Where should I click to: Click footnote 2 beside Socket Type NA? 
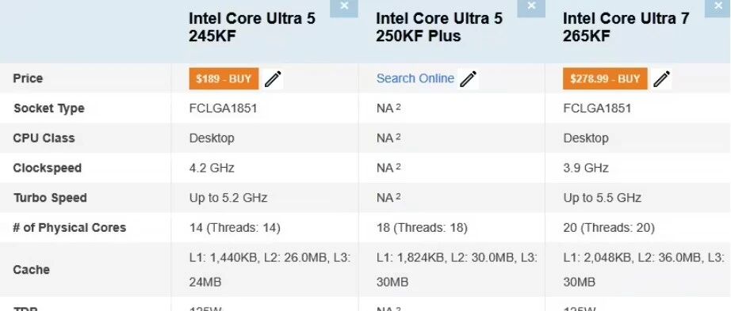point(398,107)
